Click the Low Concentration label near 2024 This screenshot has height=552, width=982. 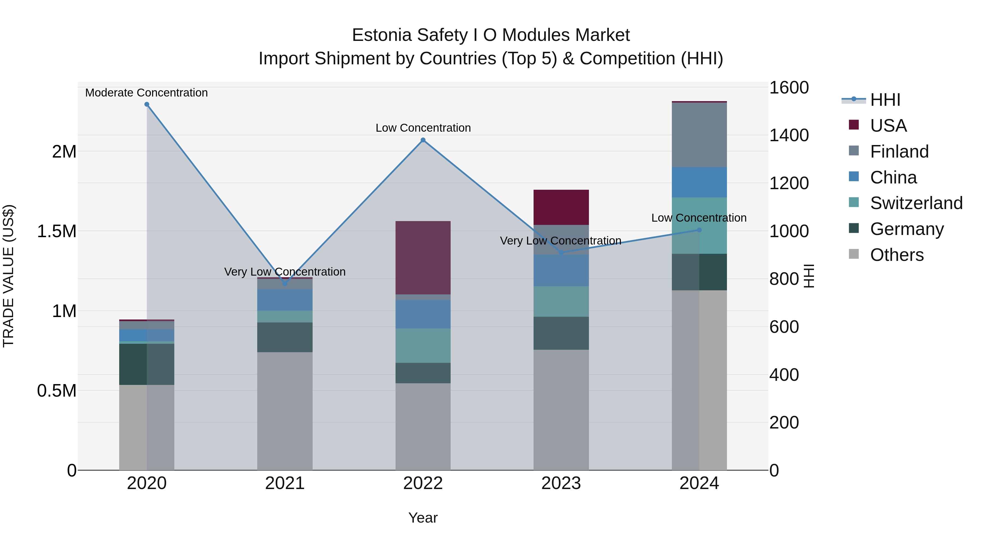point(699,218)
